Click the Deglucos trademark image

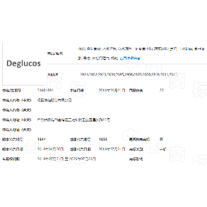(23, 64)
